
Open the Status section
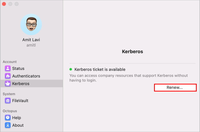point(32,68)
